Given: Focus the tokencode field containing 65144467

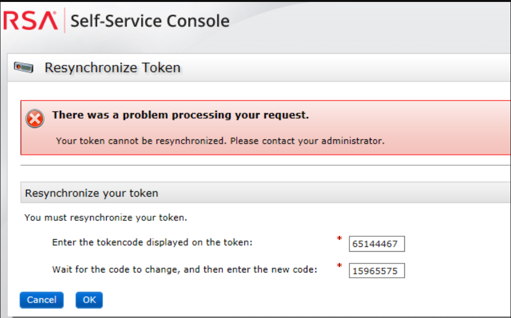Looking at the screenshot, I should coord(376,244).
